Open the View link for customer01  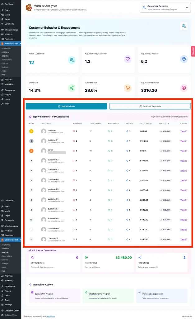(183, 141)
